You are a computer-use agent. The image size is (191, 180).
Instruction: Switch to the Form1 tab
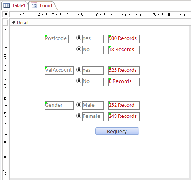[42, 5]
